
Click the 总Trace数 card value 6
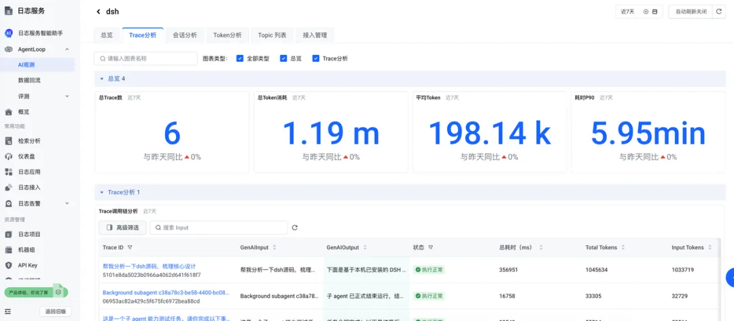click(172, 134)
